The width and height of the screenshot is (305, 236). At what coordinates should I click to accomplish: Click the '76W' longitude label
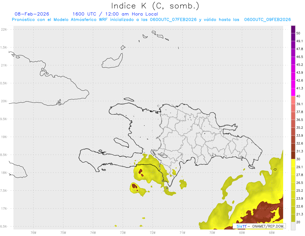tap(33, 233)
